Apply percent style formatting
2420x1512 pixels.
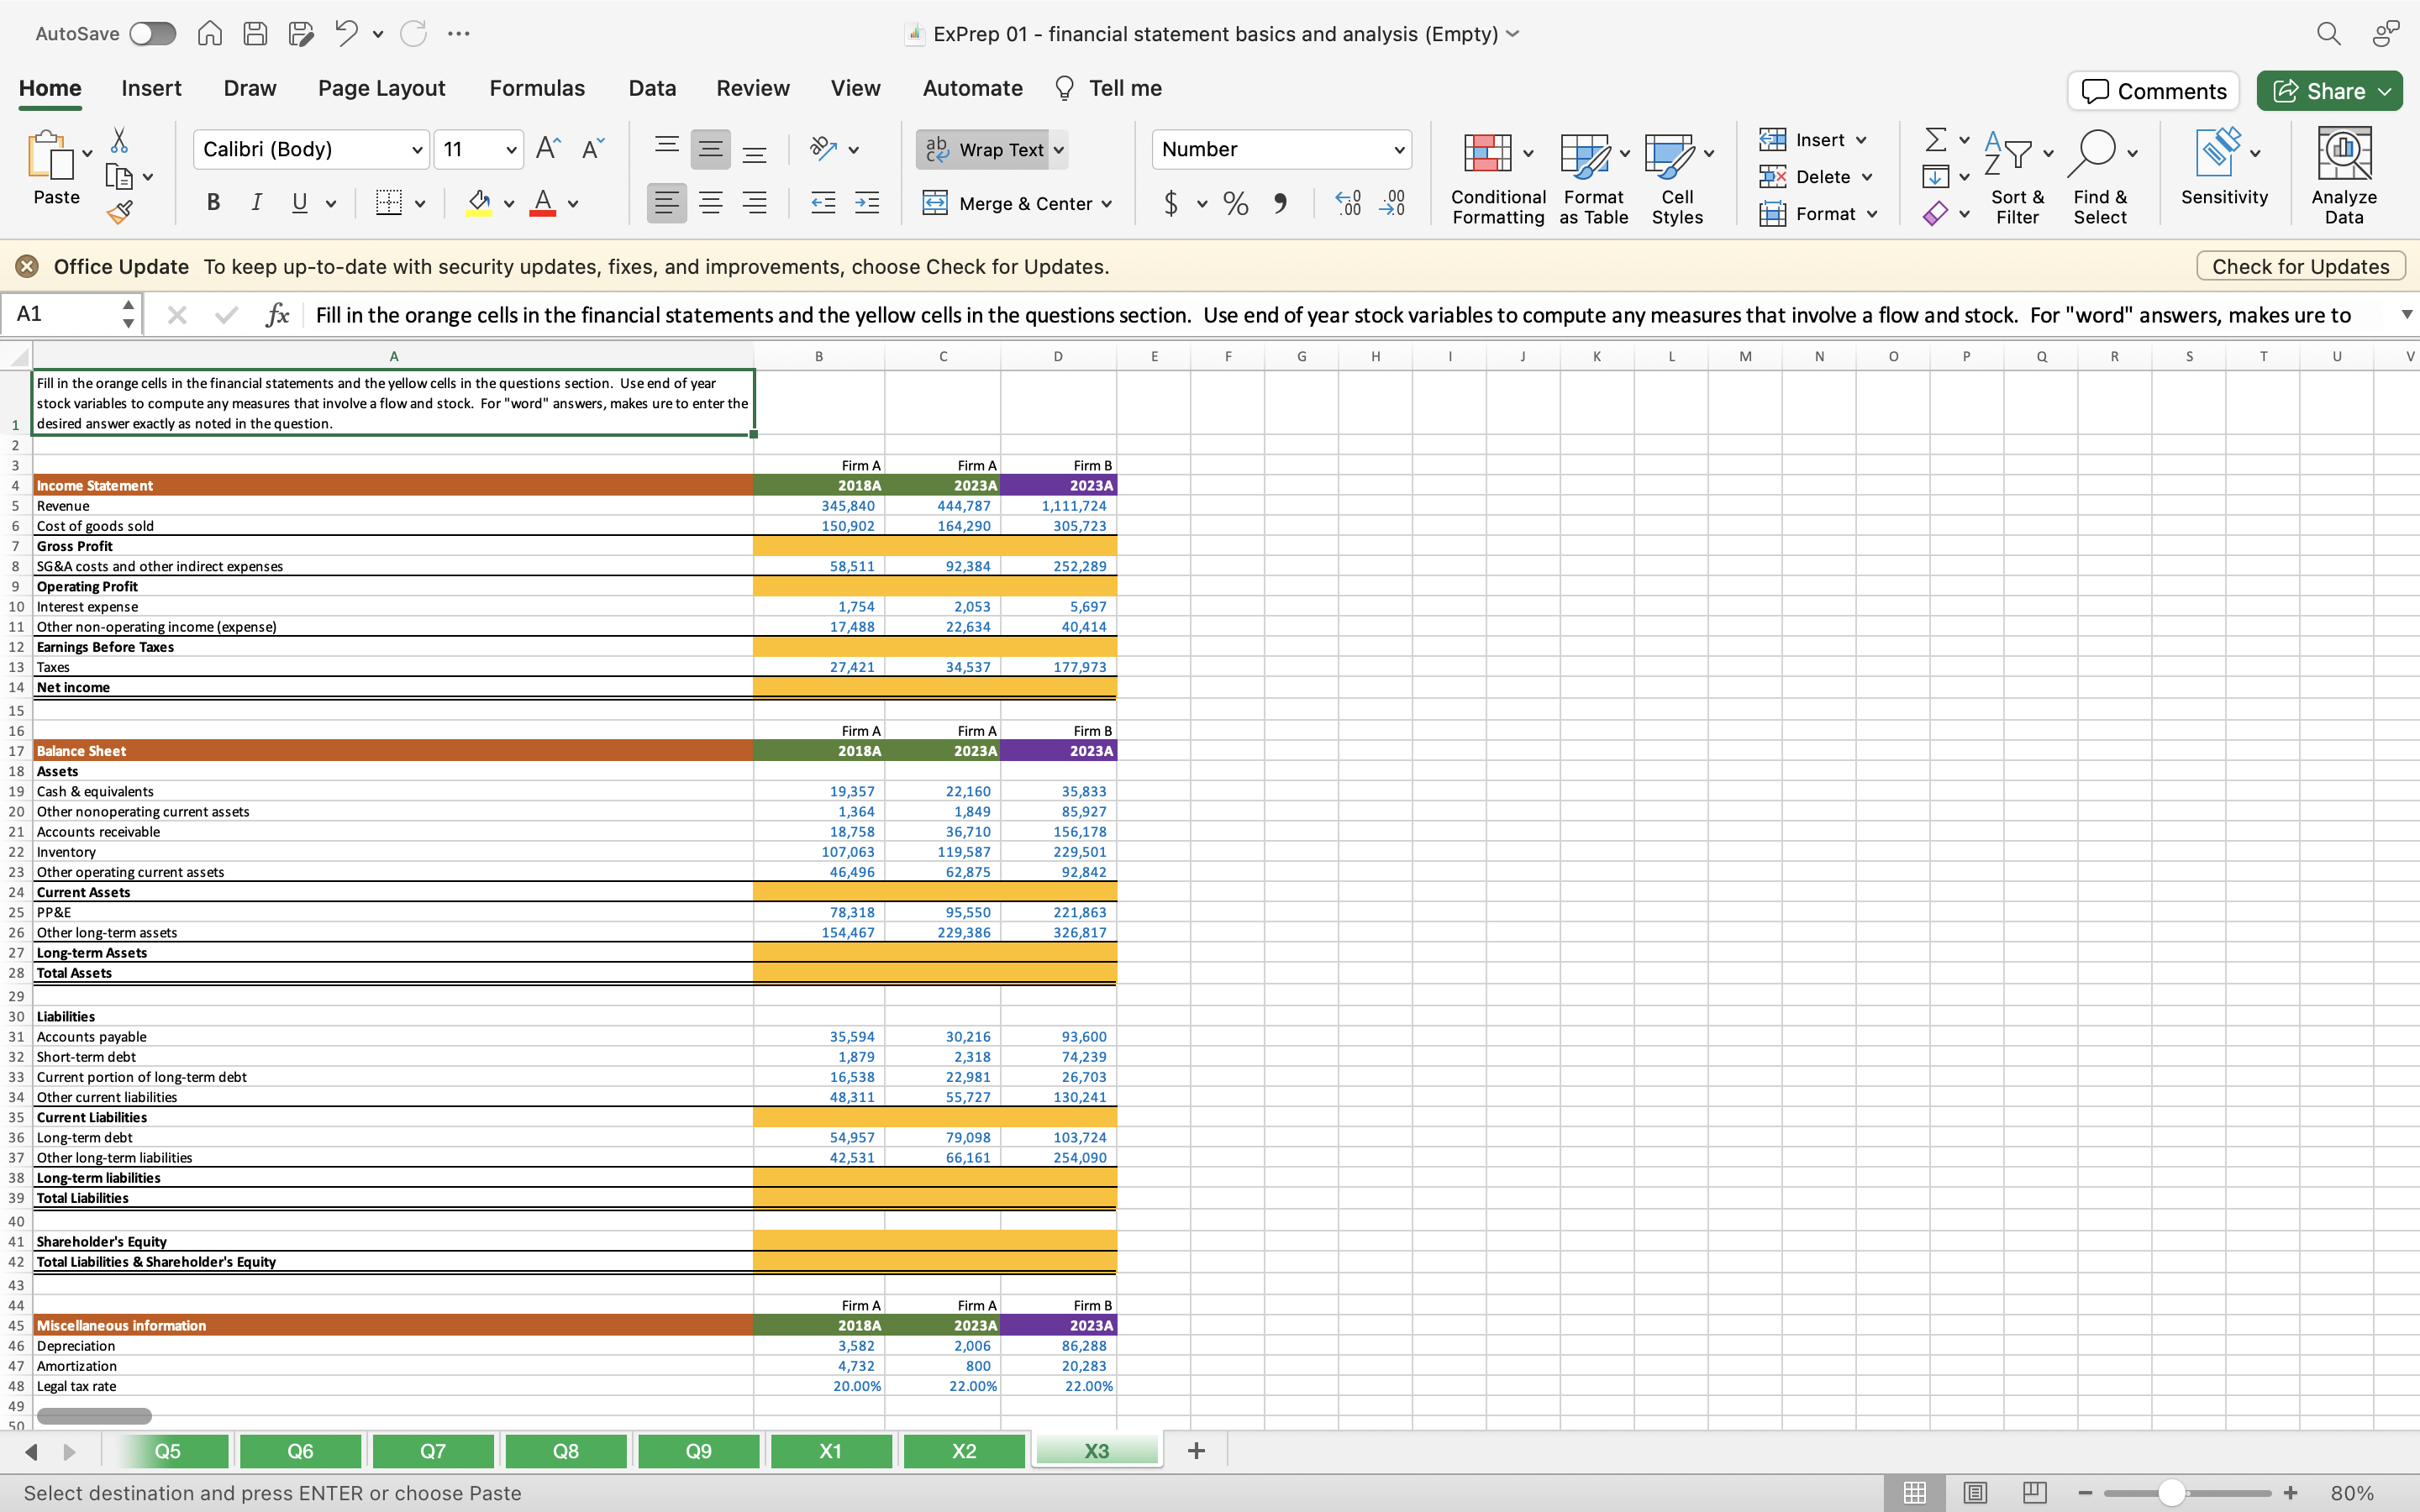tap(1235, 204)
